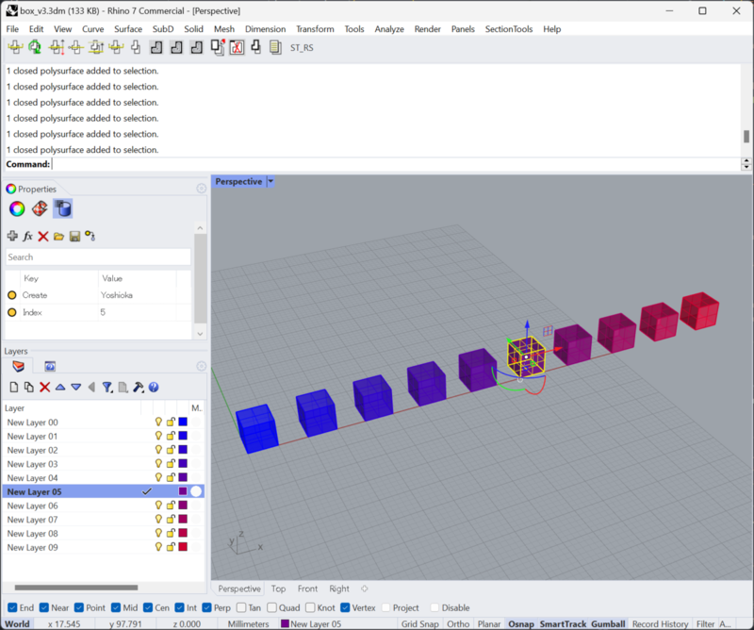The image size is (754, 630).
Task: Delete the selected layer with red X
Action: click(44, 387)
